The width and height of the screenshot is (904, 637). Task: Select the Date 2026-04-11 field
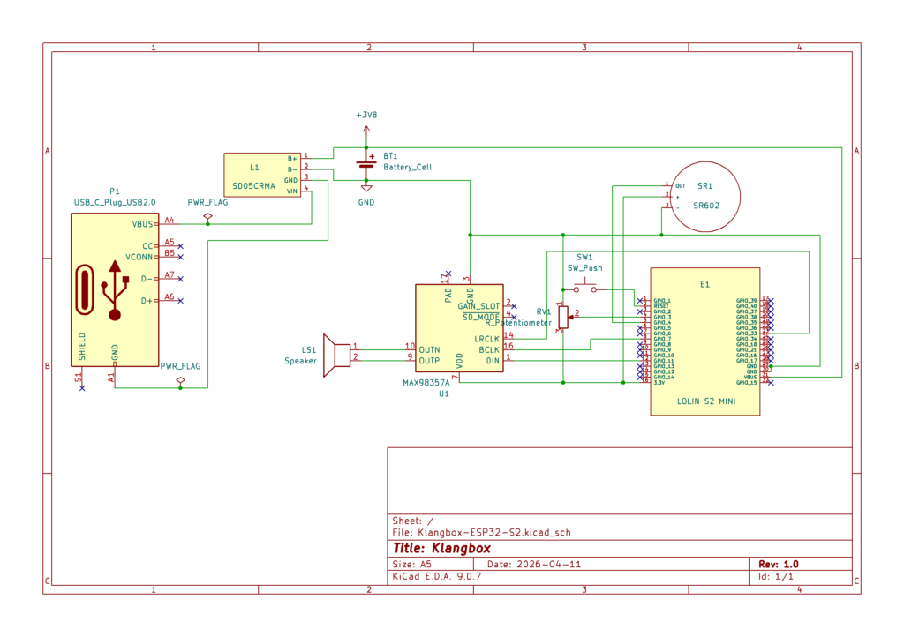(x=533, y=564)
